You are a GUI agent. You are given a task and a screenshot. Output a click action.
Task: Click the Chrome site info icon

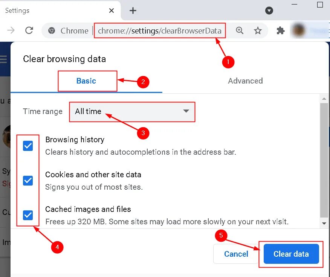pos(52,31)
